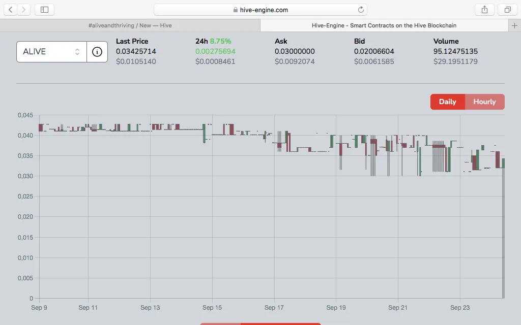This screenshot has width=521, height=325.
Task: Click the Ask value 0.03000000
Action: [x=295, y=51]
